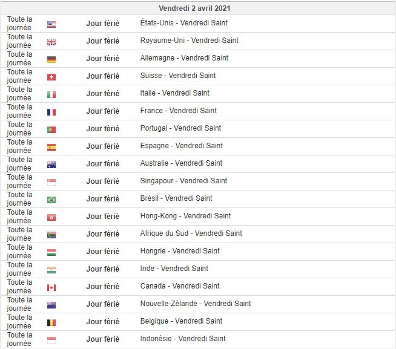Click the United Kingdom flag icon
This screenshot has width=396, height=349.
point(51,42)
